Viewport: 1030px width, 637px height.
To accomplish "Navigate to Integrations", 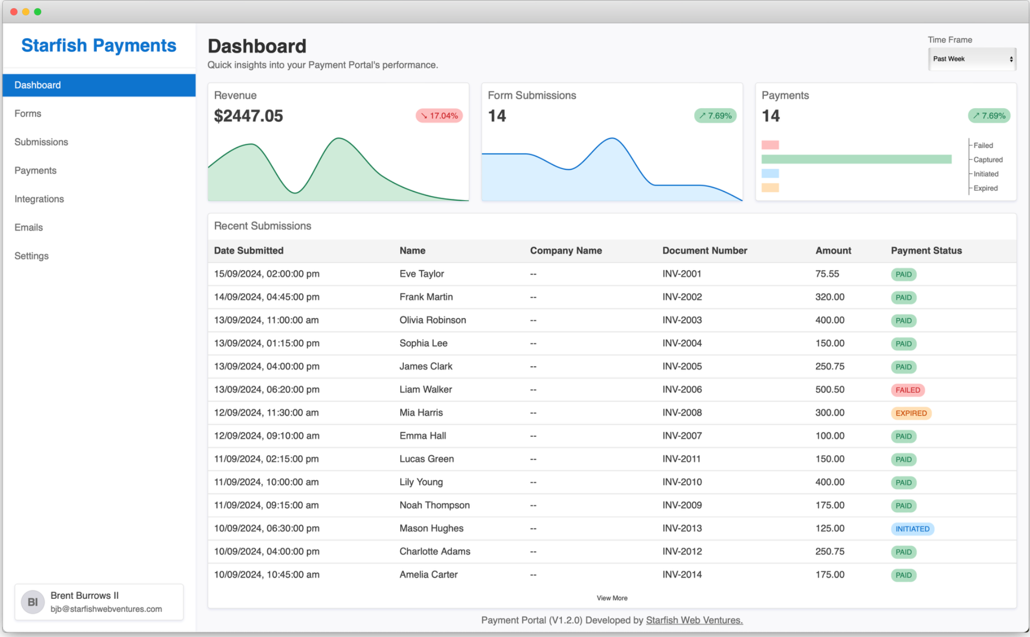I will click(99, 199).
